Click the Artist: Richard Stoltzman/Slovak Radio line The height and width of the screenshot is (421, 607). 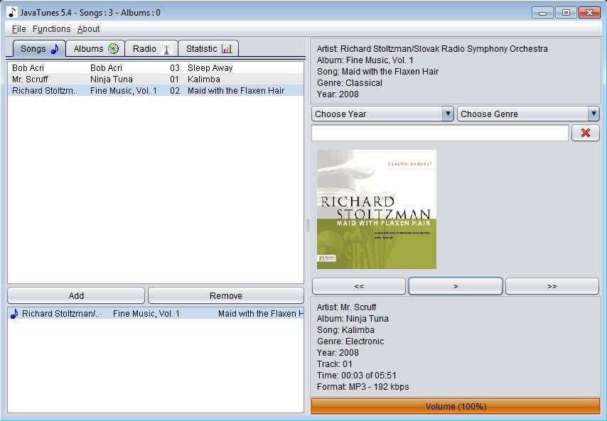point(432,49)
